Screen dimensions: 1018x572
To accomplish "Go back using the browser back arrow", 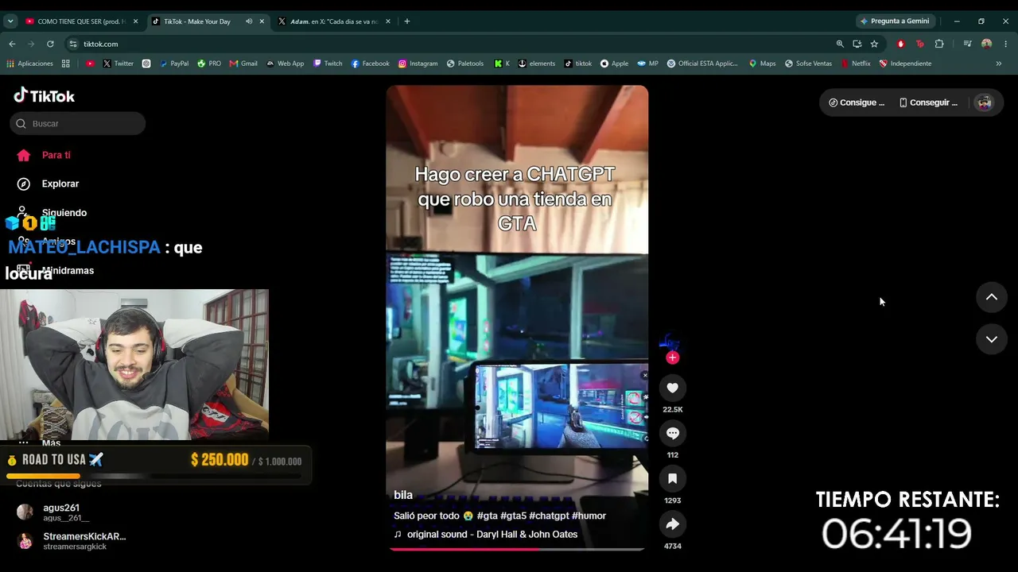I will click(x=12, y=44).
